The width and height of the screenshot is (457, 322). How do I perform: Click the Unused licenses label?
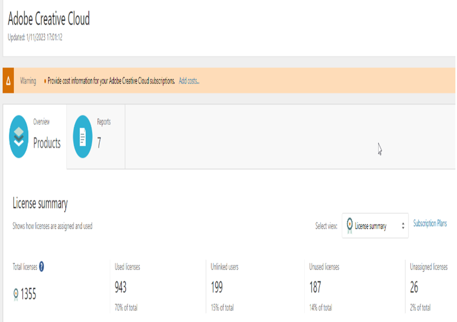tap(324, 267)
